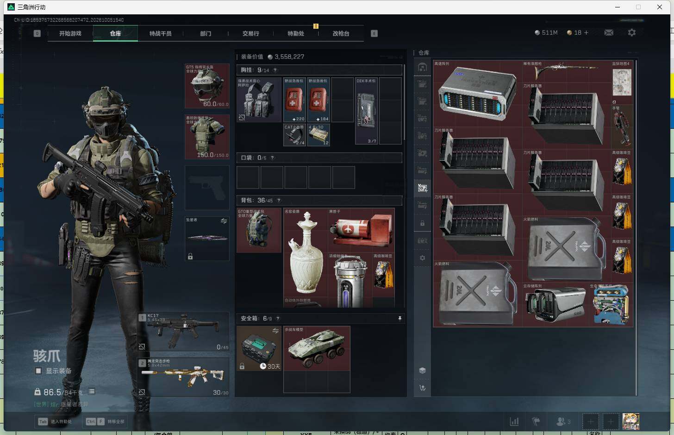Go to 交易行 tab

click(250, 33)
